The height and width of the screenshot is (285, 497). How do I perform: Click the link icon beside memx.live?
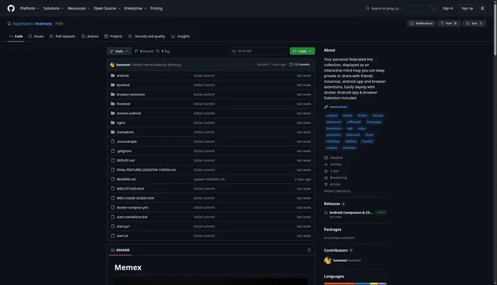coord(326,107)
